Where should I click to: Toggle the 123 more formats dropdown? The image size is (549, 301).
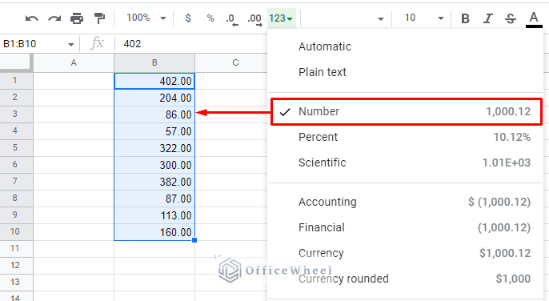coord(281,18)
